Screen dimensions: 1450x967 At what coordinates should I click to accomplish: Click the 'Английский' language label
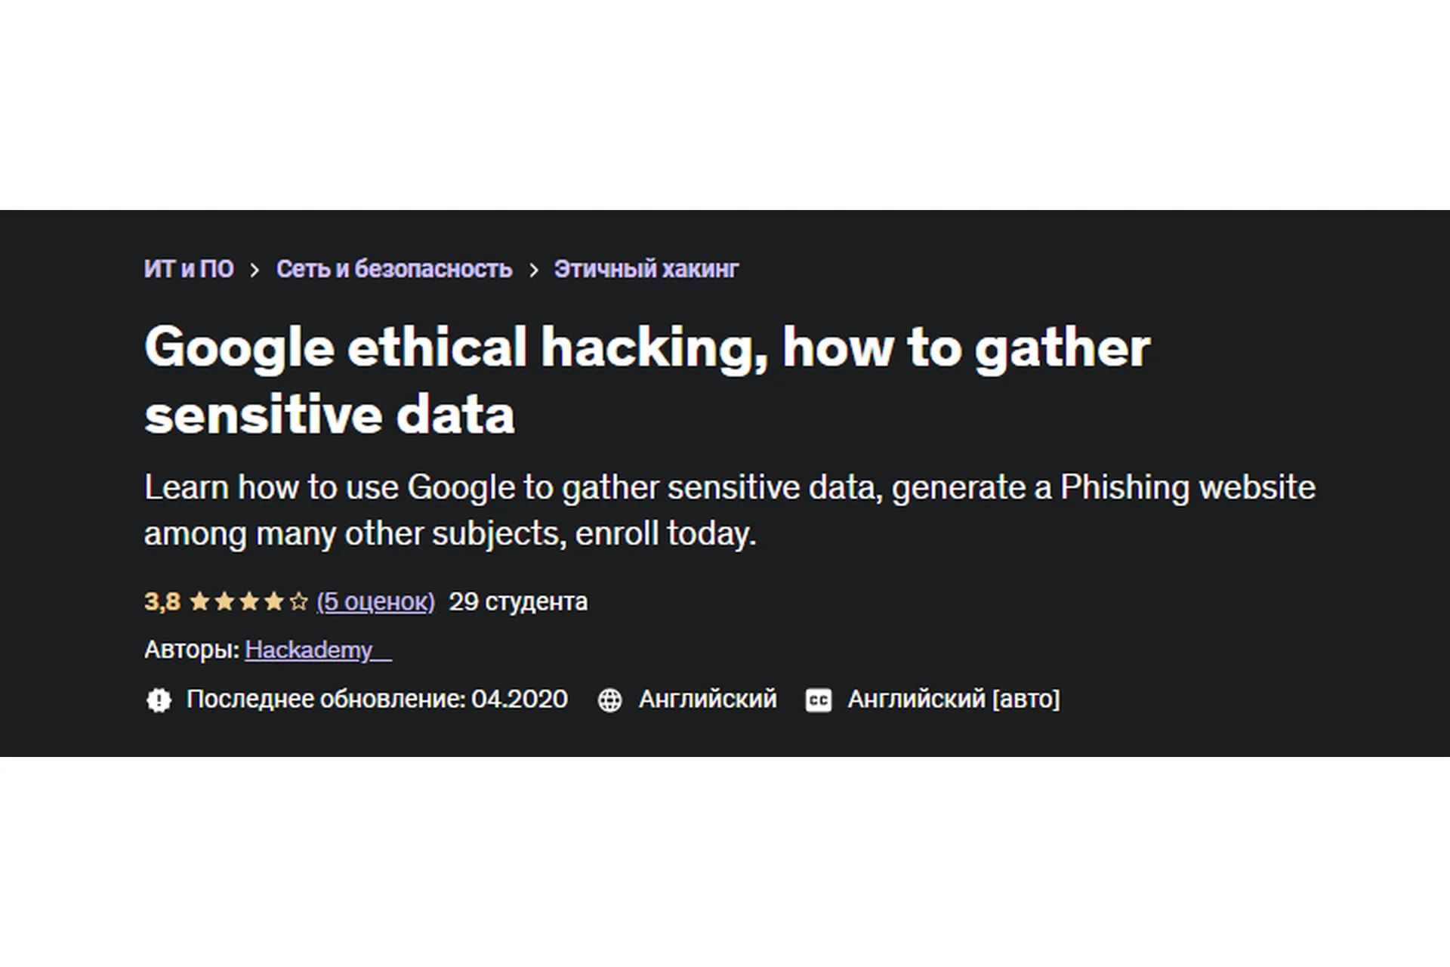click(708, 700)
